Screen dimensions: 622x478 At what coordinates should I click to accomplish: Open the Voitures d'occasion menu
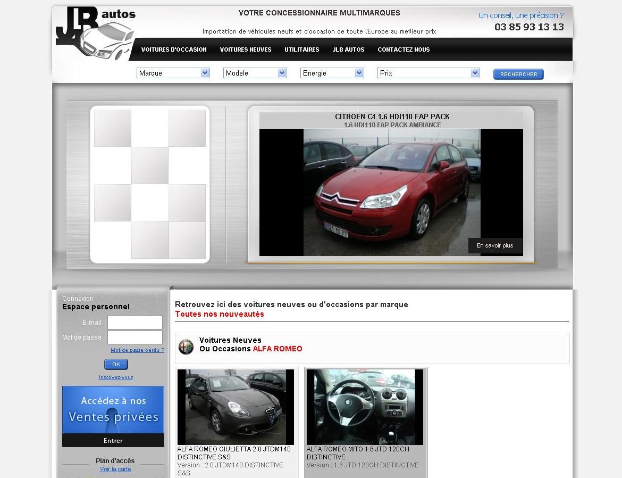click(x=174, y=50)
